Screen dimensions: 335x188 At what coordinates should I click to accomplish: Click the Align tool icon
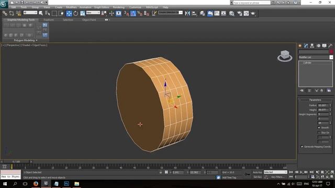[194, 13]
